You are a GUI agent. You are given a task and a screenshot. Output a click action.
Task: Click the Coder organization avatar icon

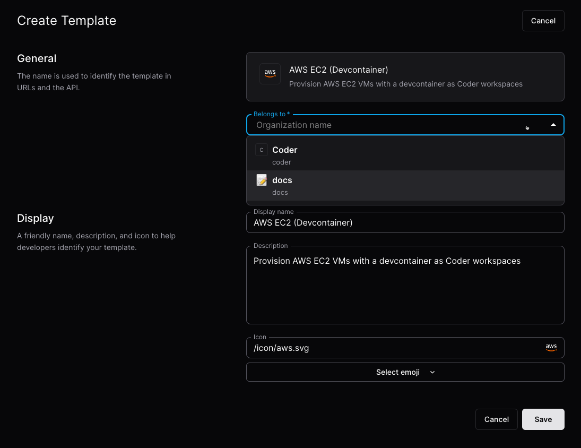point(261,150)
